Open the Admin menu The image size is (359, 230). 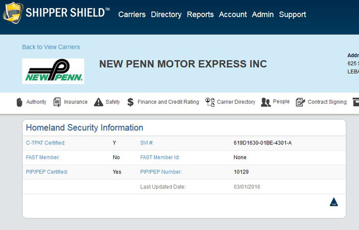(x=263, y=15)
